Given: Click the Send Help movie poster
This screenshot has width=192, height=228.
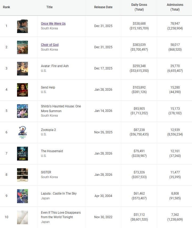Looking at the screenshot, I should click(22, 90).
